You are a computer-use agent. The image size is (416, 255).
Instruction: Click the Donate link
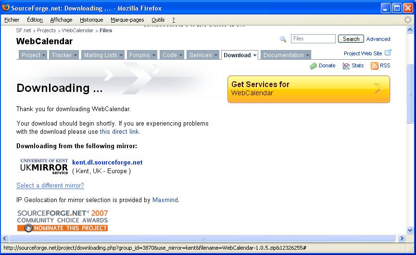point(327,65)
